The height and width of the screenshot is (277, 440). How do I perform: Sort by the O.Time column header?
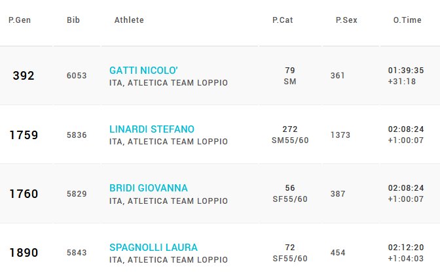407,20
